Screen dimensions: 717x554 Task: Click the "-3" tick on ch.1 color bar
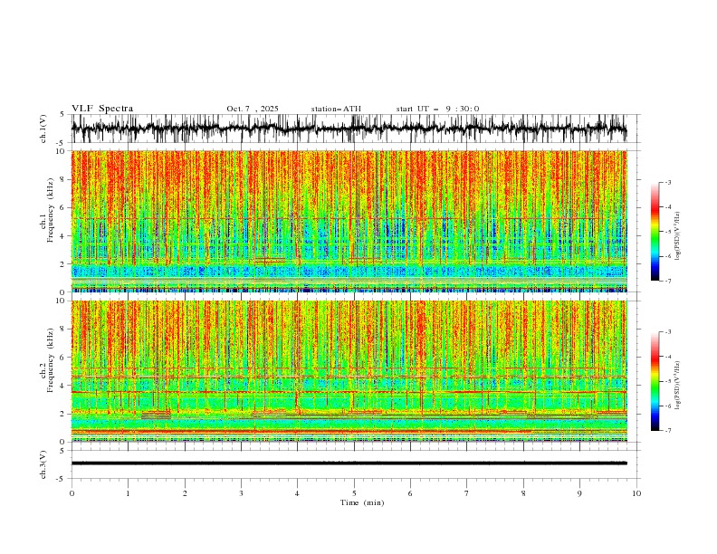coord(667,182)
